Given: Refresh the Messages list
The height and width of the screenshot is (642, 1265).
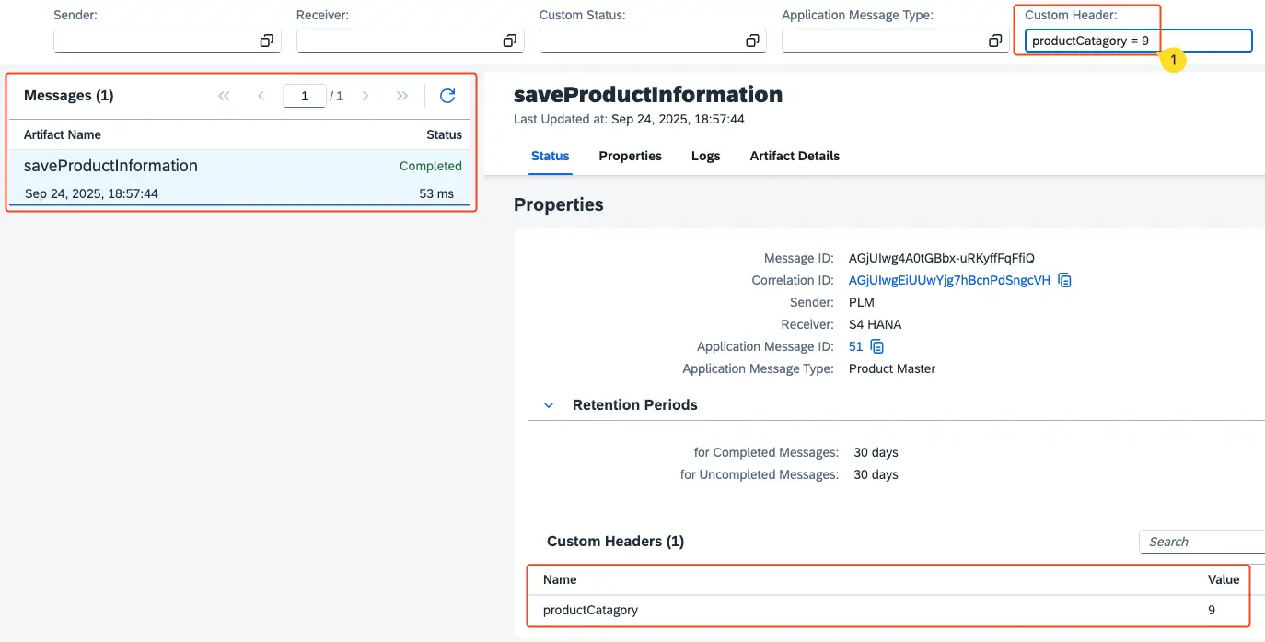Looking at the screenshot, I should [x=447, y=96].
